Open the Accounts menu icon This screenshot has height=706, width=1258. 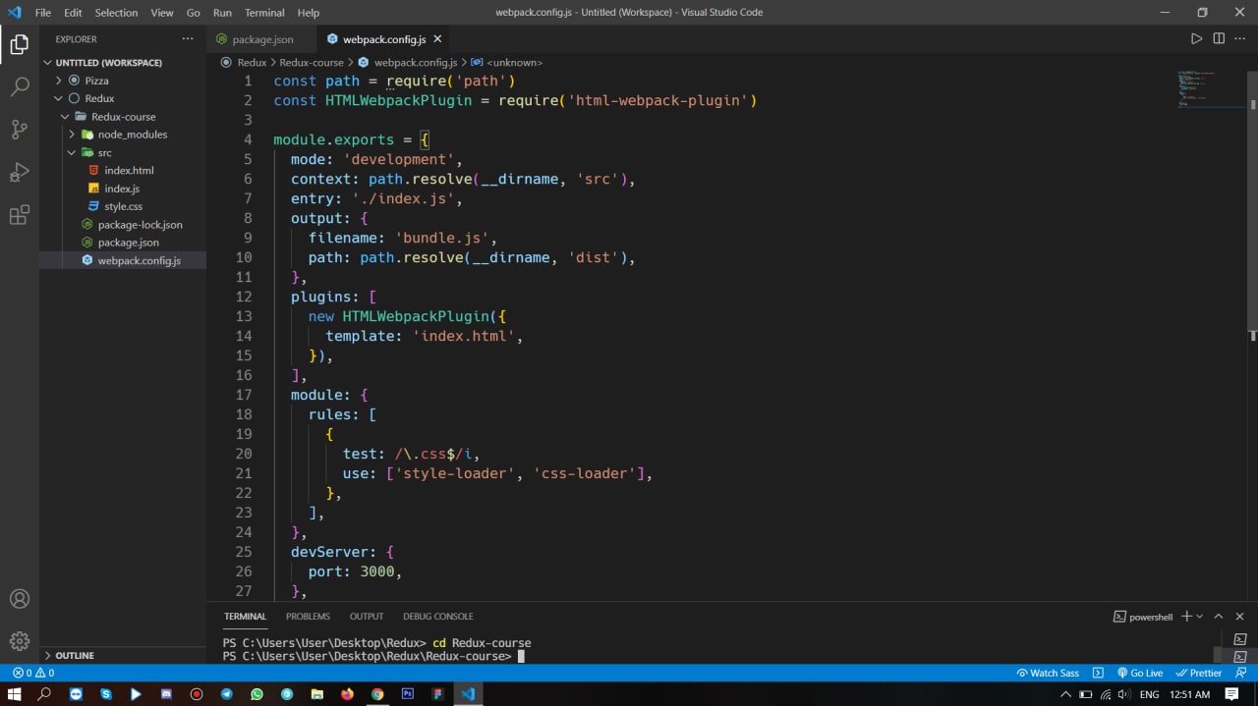(20, 599)
